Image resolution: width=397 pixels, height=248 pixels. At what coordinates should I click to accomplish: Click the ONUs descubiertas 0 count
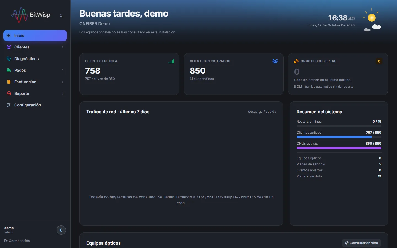[297, 72]
